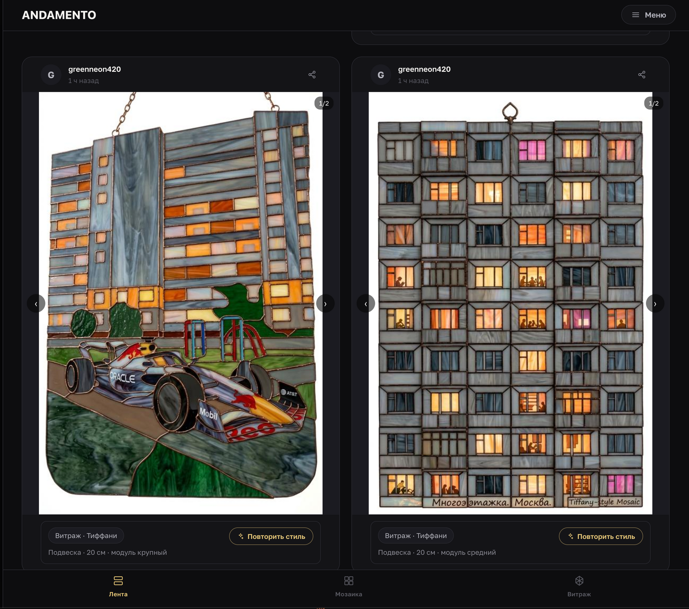Click the text 'Подвеска · 20 см · модуль крупный'
The width and height of the screenshot is (689, 609).
click(x=107, y=552)
